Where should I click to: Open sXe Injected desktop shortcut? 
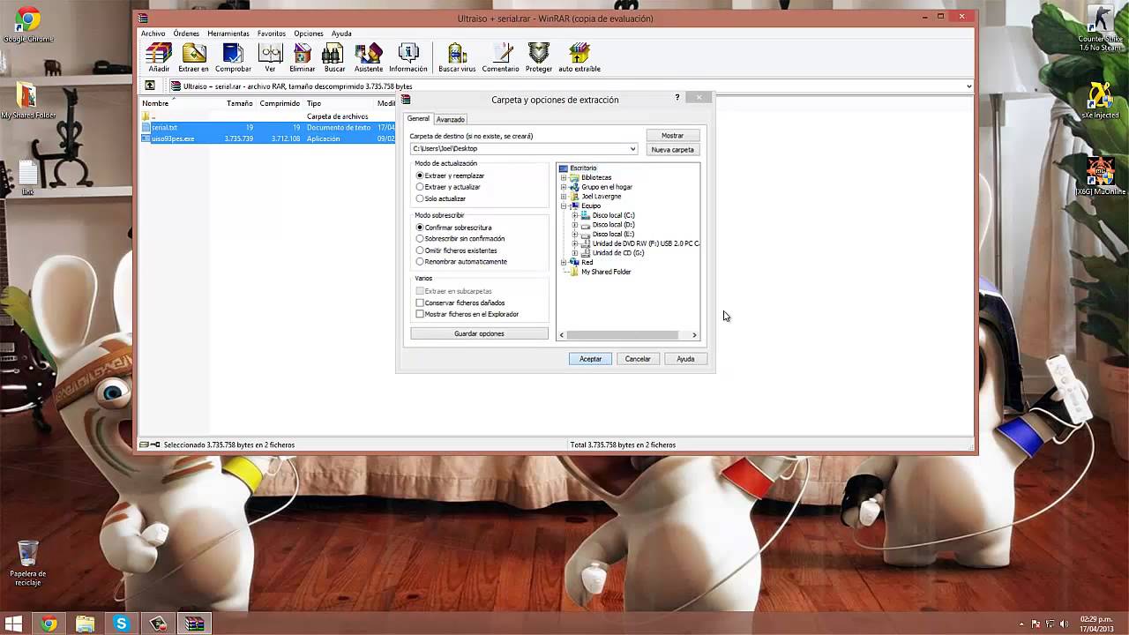click(x=1100, y=101)
